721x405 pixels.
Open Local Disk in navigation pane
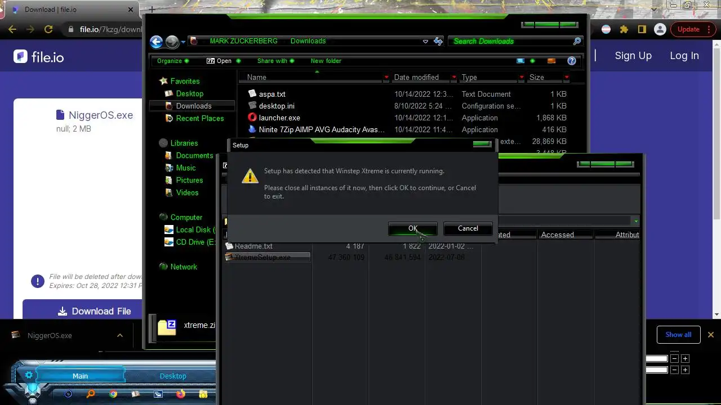[195, 229]
